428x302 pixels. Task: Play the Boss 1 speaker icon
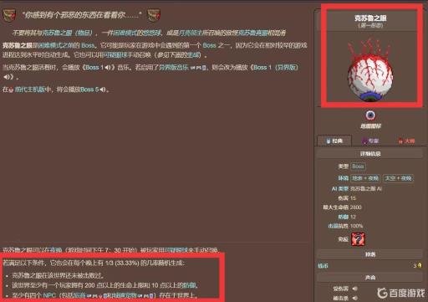pos(109,68)
